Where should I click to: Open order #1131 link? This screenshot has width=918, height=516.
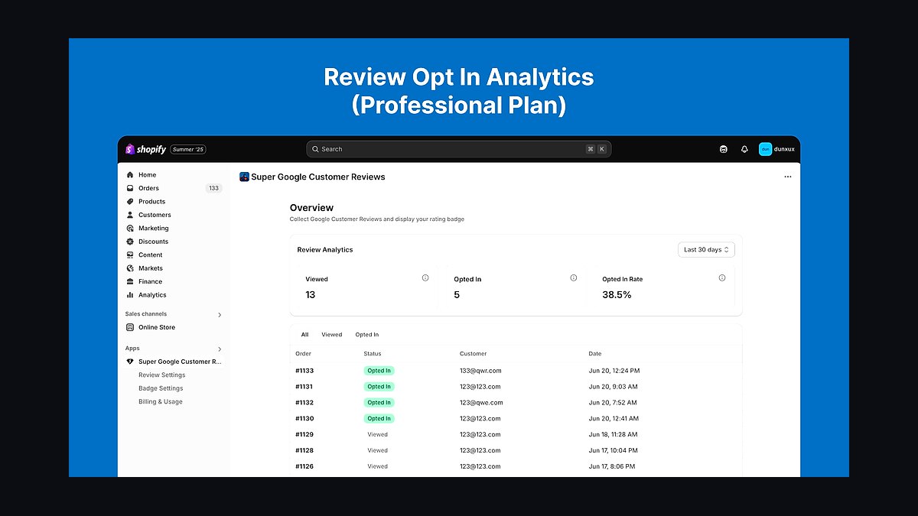(x=304, y=387)
